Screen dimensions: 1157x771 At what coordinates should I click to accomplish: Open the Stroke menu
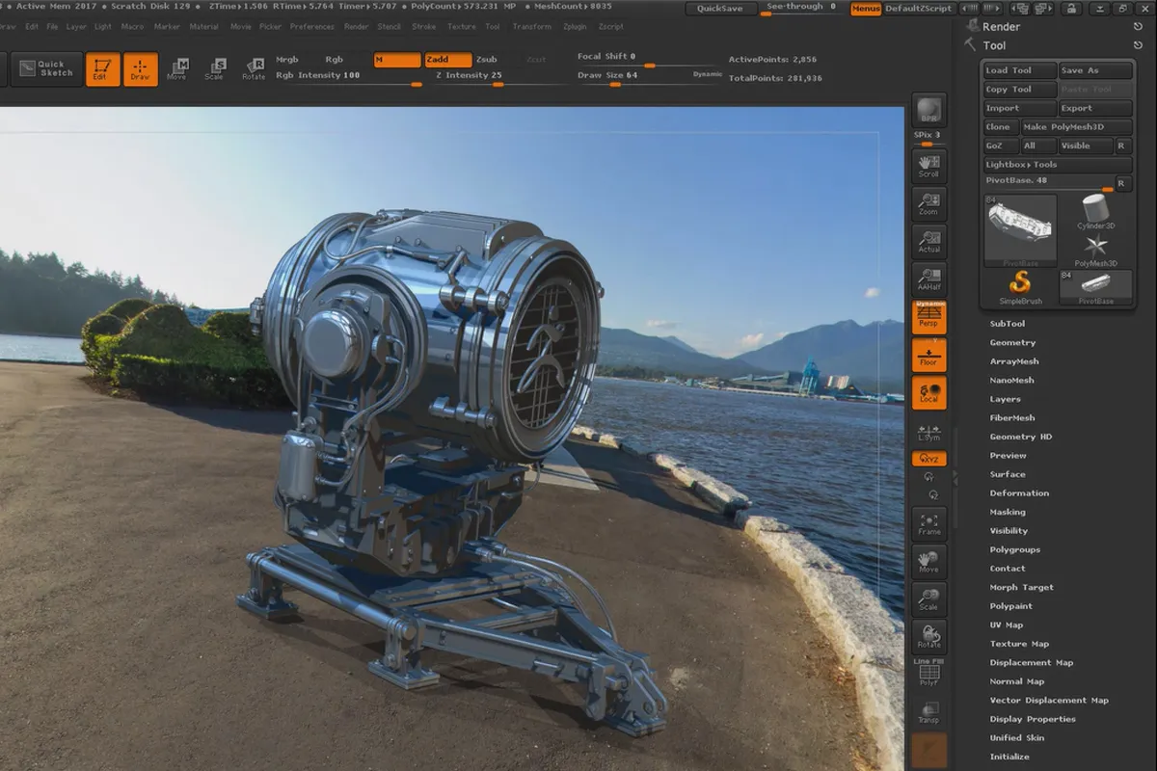424,26
